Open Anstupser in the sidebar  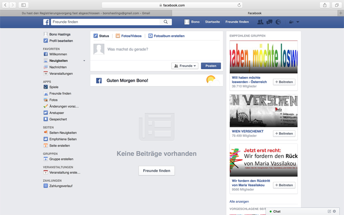click(54, 113)
